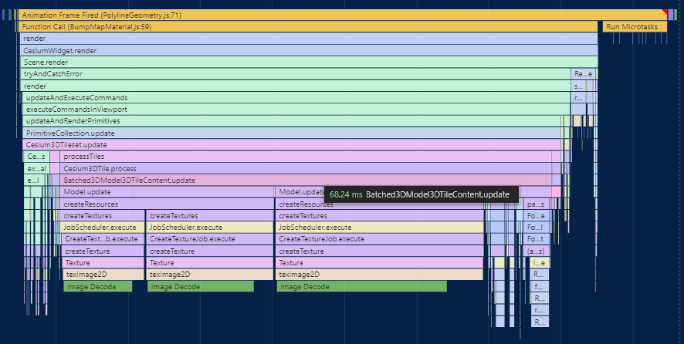Screen dimensions: 684x344
Task: Click the truncated Ce...s bar
Action: (x=36, y=157)
